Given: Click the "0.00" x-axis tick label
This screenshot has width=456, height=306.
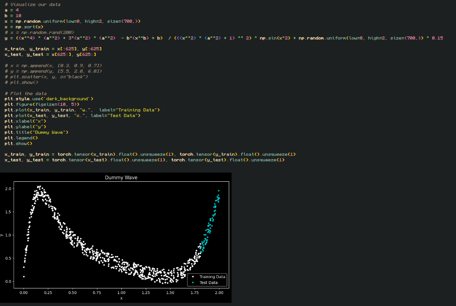Looking at the screenshot, I should click(24, 292).
